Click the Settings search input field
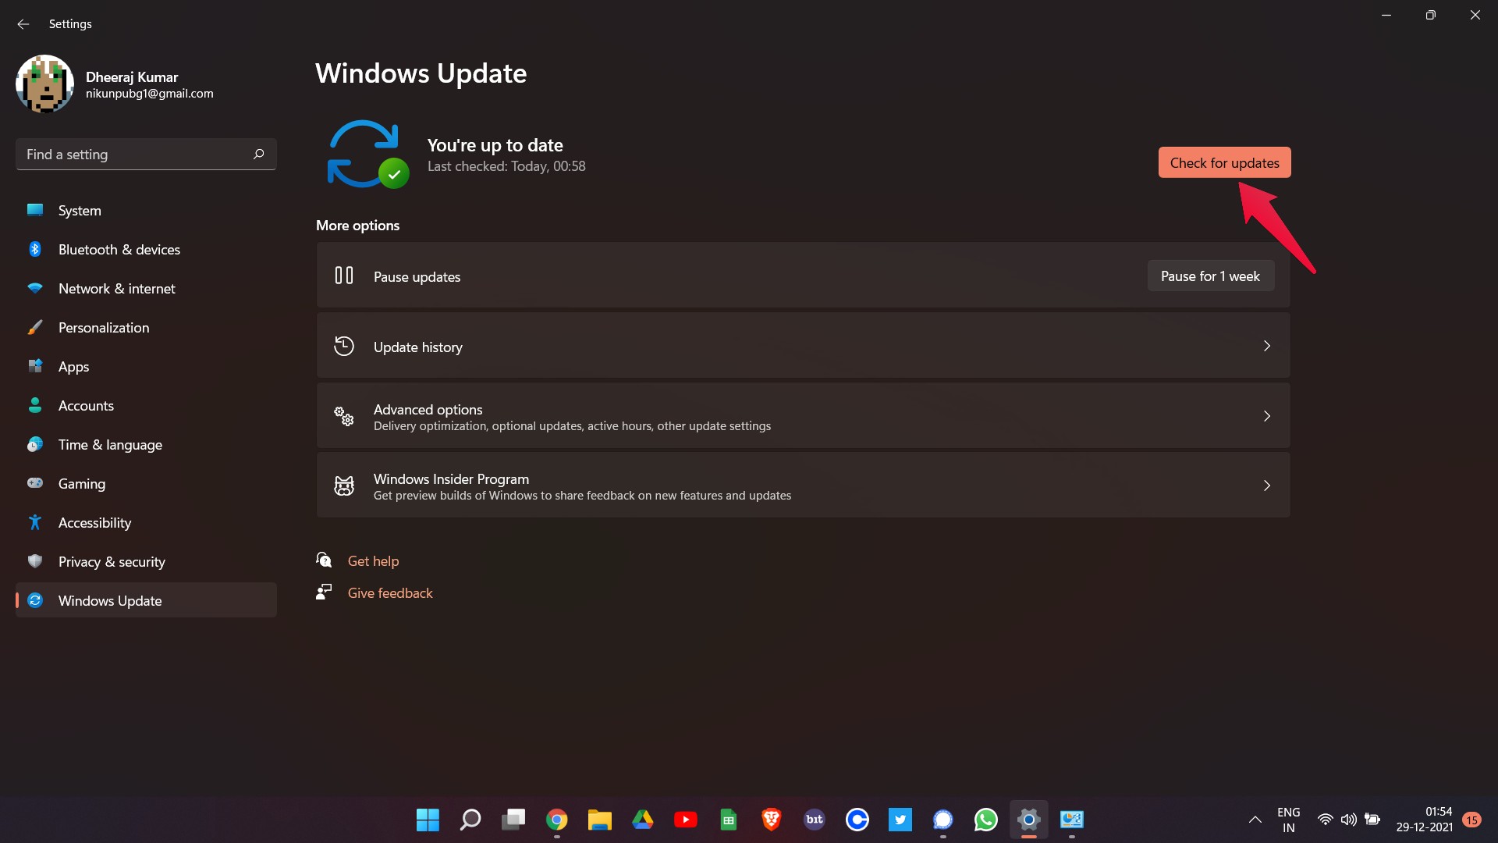This screenshot has width=1498, height=843. pyautogui.click(x=145, y=155)
